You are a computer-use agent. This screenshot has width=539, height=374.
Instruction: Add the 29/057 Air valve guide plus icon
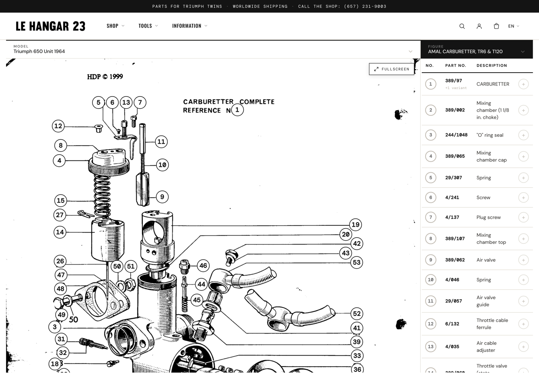(523, 301)
